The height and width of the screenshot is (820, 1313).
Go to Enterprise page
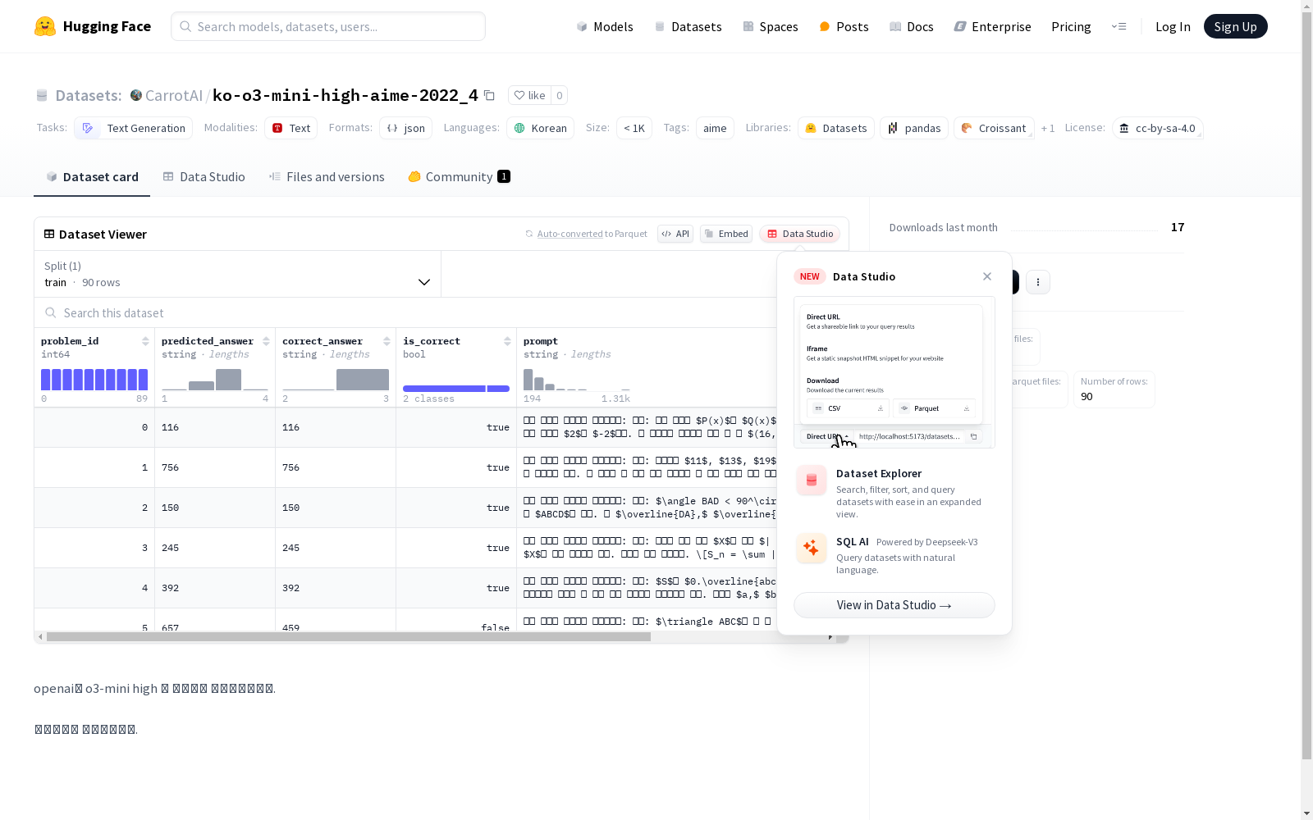click(x=993, y=26)
